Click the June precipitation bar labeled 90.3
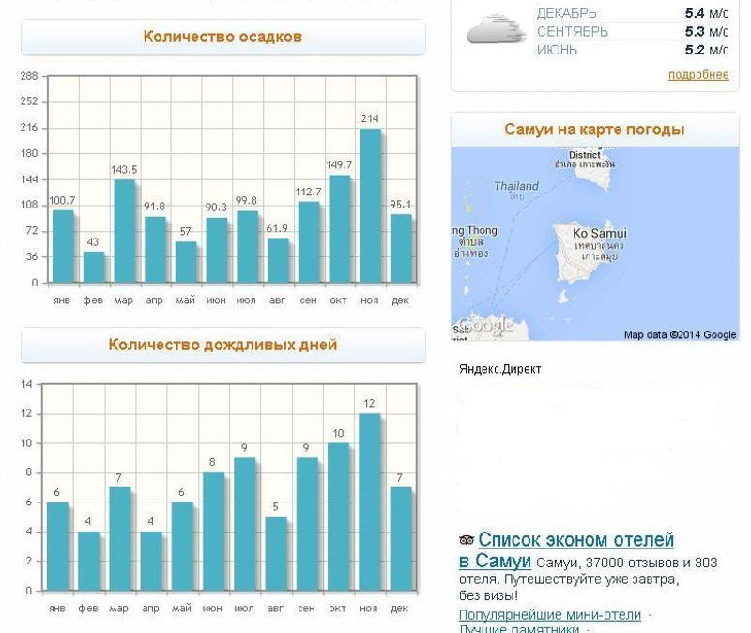Viewport: 751px width, 633px height. pyautogui.click(x=217, y=250)
